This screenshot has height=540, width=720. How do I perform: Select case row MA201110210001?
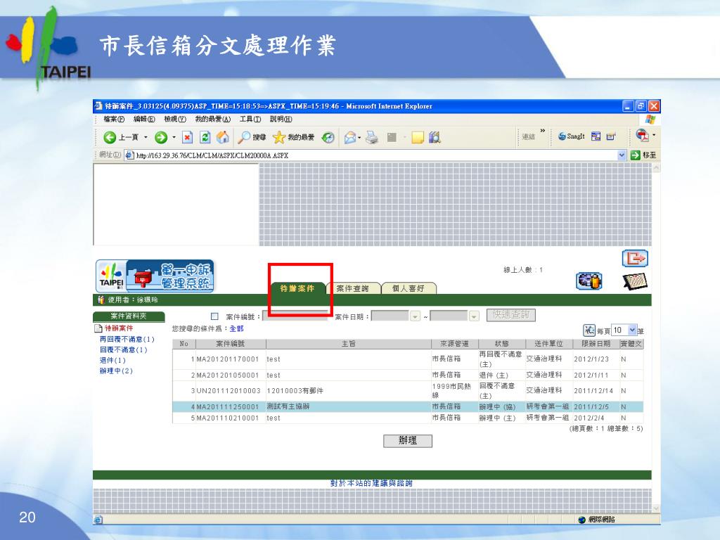(408, 418)
